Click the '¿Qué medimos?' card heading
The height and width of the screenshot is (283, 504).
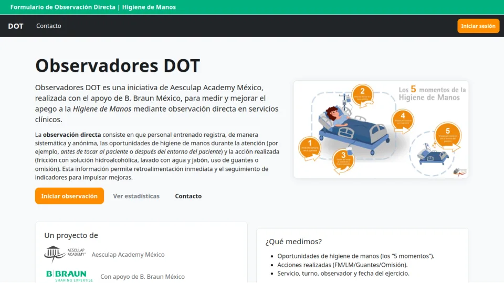(293, 242)
